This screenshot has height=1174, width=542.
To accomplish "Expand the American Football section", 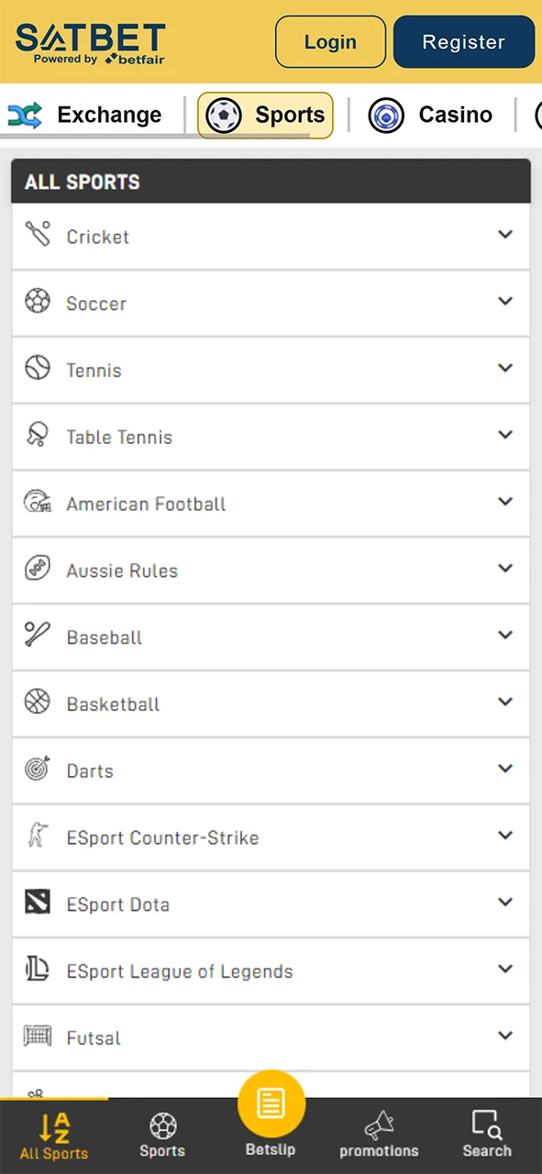I will point(505,502).
